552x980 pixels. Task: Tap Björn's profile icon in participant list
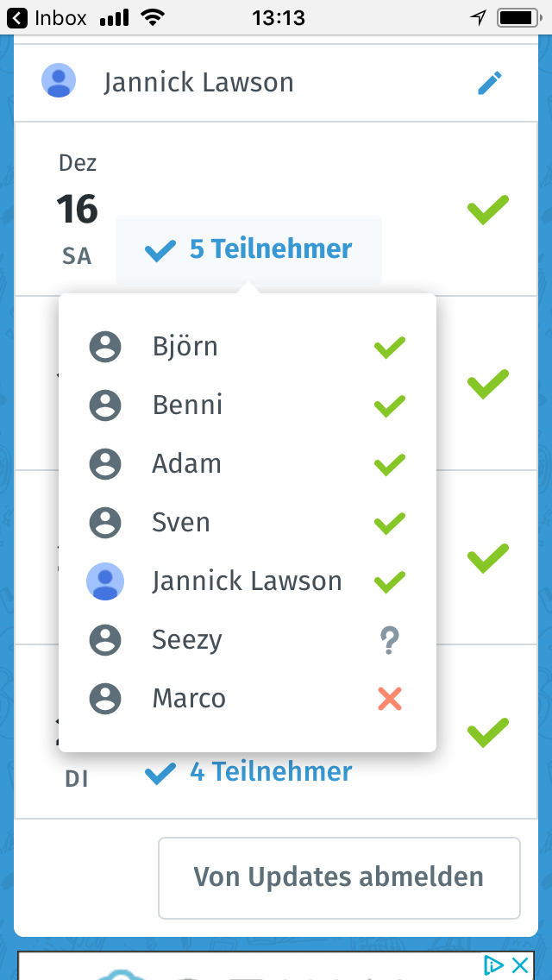[105, 347]
